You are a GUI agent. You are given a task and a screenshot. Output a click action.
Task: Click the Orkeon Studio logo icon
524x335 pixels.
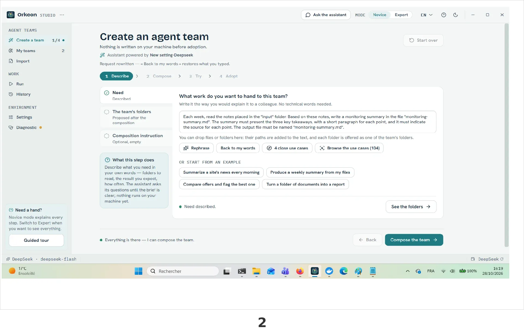pos(11,15)
